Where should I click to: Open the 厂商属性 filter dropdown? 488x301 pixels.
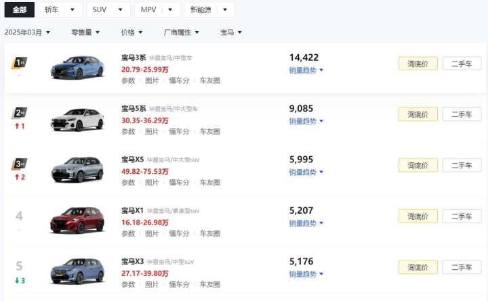coord(181,32)
